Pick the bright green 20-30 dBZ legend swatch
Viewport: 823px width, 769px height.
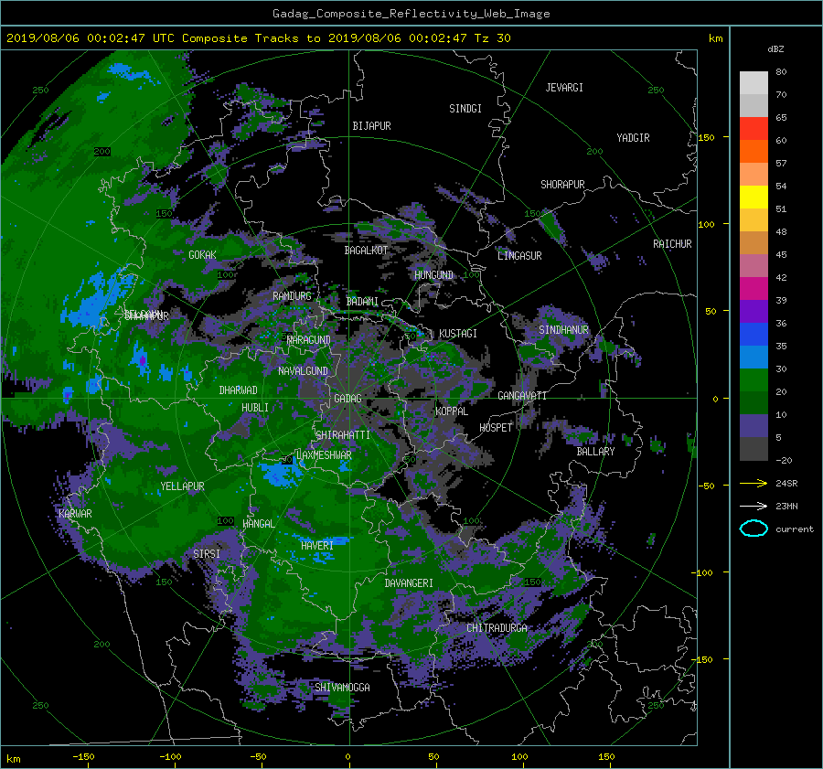click(754, 379)
